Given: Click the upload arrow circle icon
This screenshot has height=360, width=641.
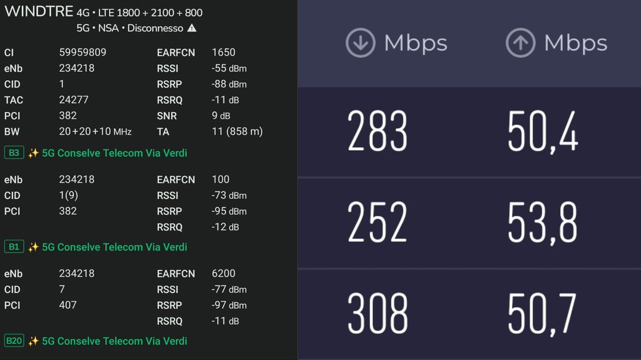Looking at the screenshot, I should [x=520, y=43].
